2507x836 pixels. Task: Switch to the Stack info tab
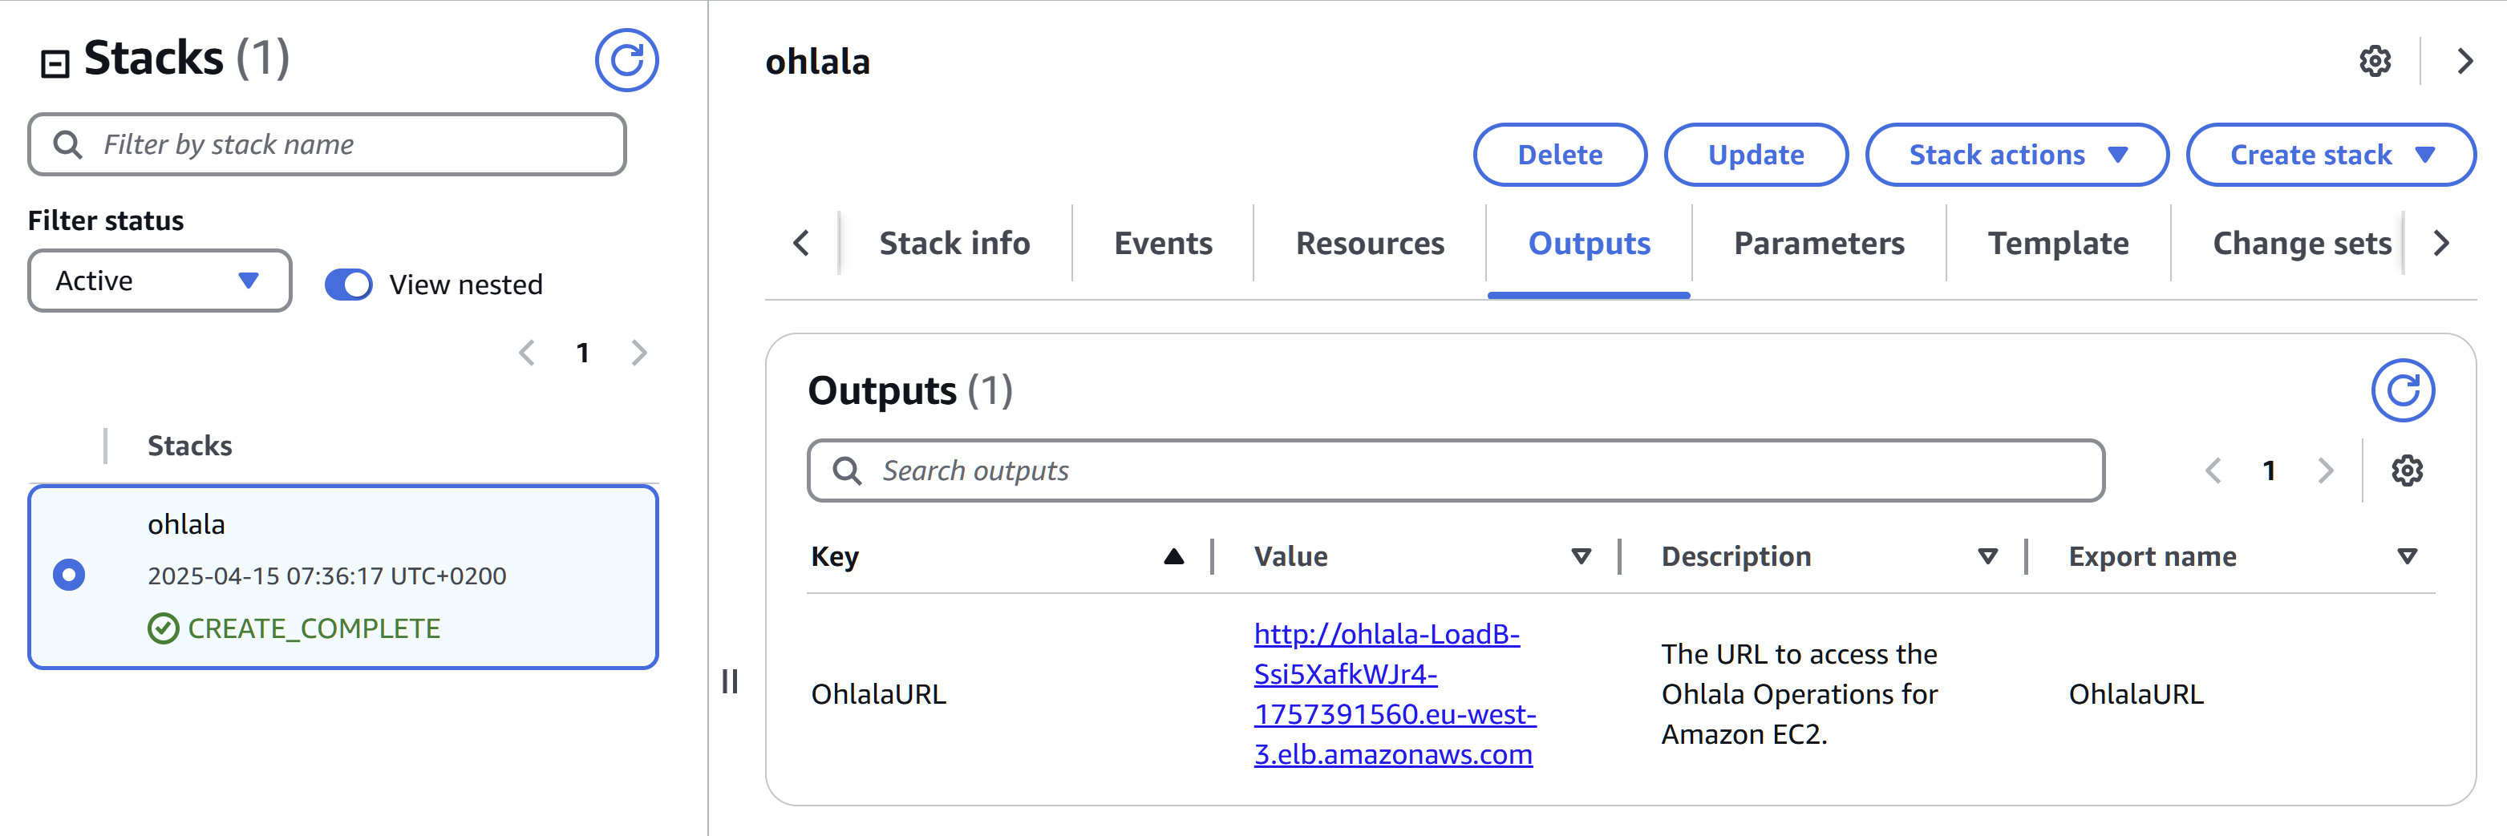click(954, 244)
